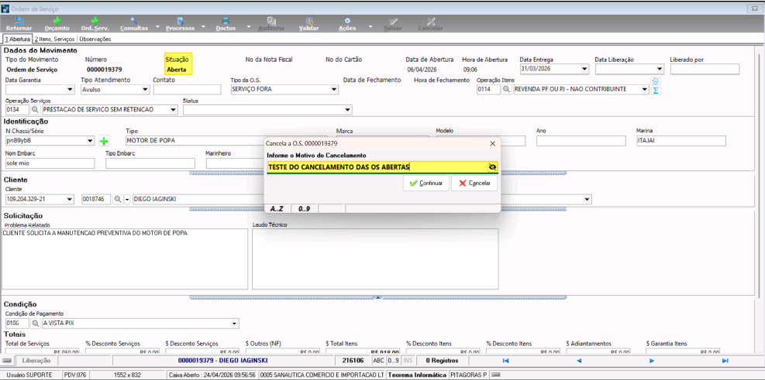Open the N Chassi/Série pn89yb8 dropdown
This screenshot has height=380, width=765.
(x=90, y=142)
